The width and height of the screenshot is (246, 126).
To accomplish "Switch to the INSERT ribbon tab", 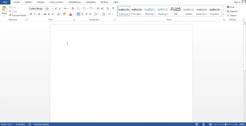I will click(x=28, y=2).
